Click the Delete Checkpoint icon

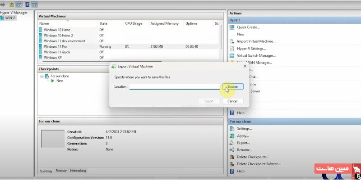click(232, 157)
